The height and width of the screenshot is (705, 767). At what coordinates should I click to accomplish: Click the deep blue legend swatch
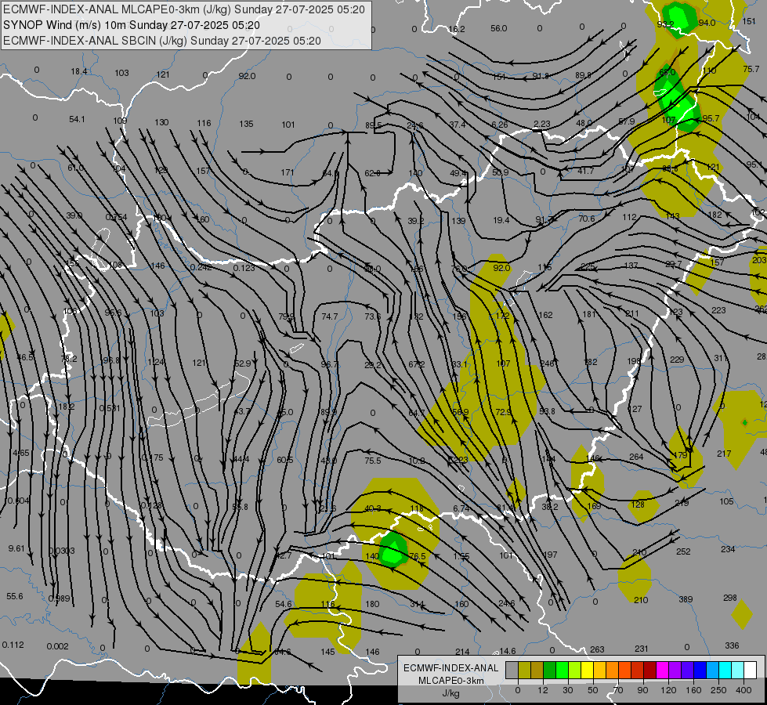700,670
